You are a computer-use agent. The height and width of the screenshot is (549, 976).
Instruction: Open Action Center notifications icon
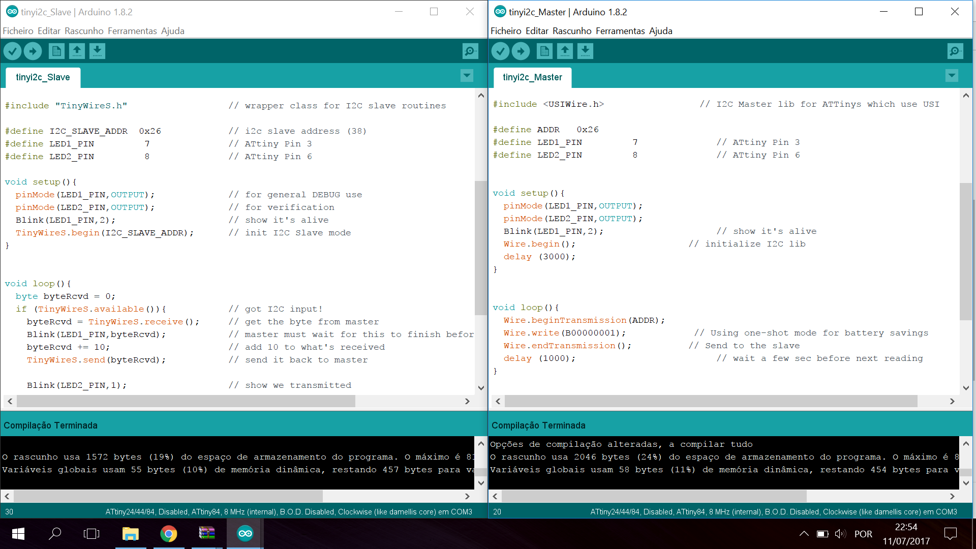point(950,534)
